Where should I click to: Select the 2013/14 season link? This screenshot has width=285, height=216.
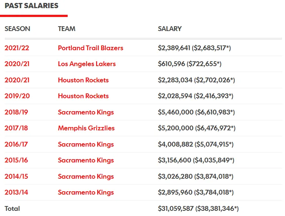pyautogui.click(x=16, y=192)
